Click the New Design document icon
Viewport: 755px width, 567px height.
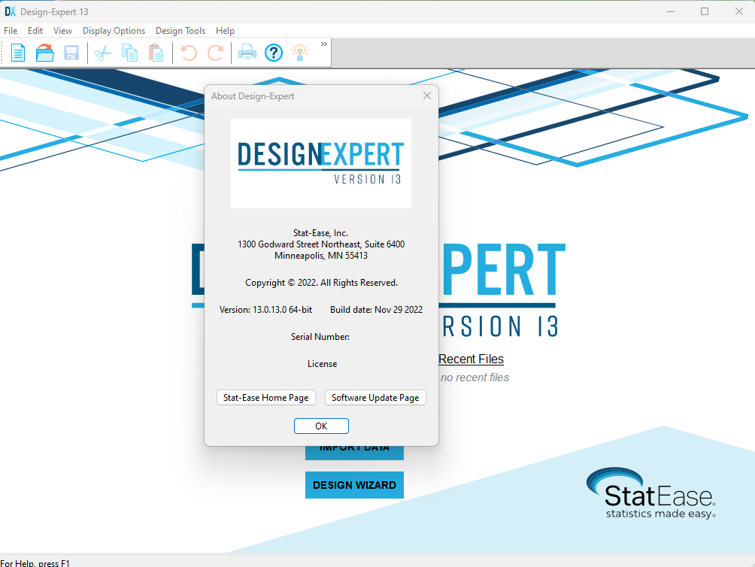[18, 53]
